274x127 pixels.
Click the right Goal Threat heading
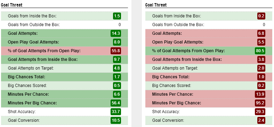point(156,5)
